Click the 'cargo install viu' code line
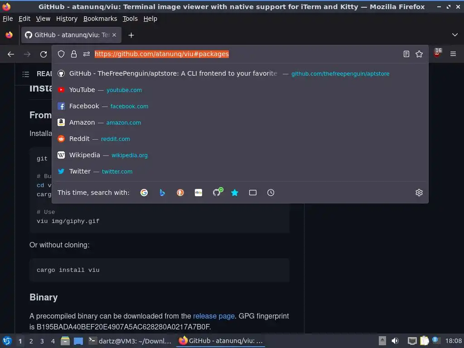 (68, 270)
